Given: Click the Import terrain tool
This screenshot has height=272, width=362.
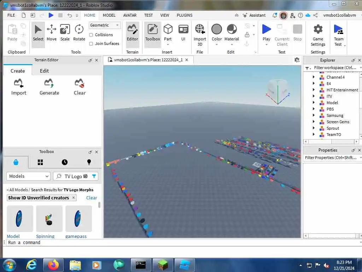Looking at the screenshot, I should [19, 87].
